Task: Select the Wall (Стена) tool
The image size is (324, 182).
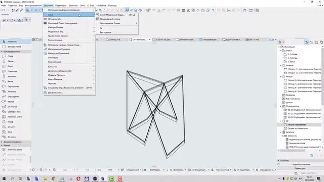Action: point(16,56)
